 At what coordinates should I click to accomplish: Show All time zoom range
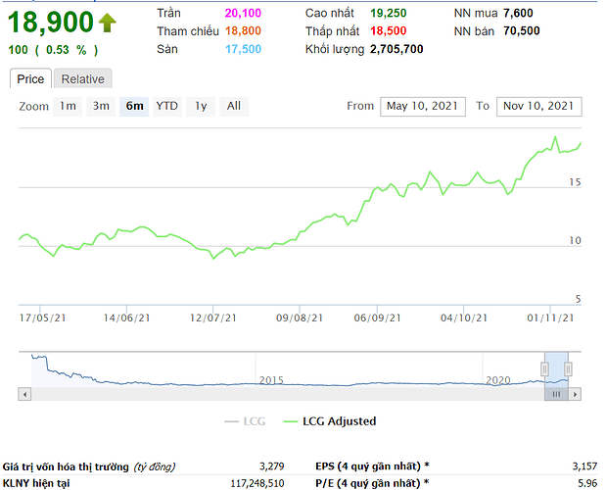233,106
